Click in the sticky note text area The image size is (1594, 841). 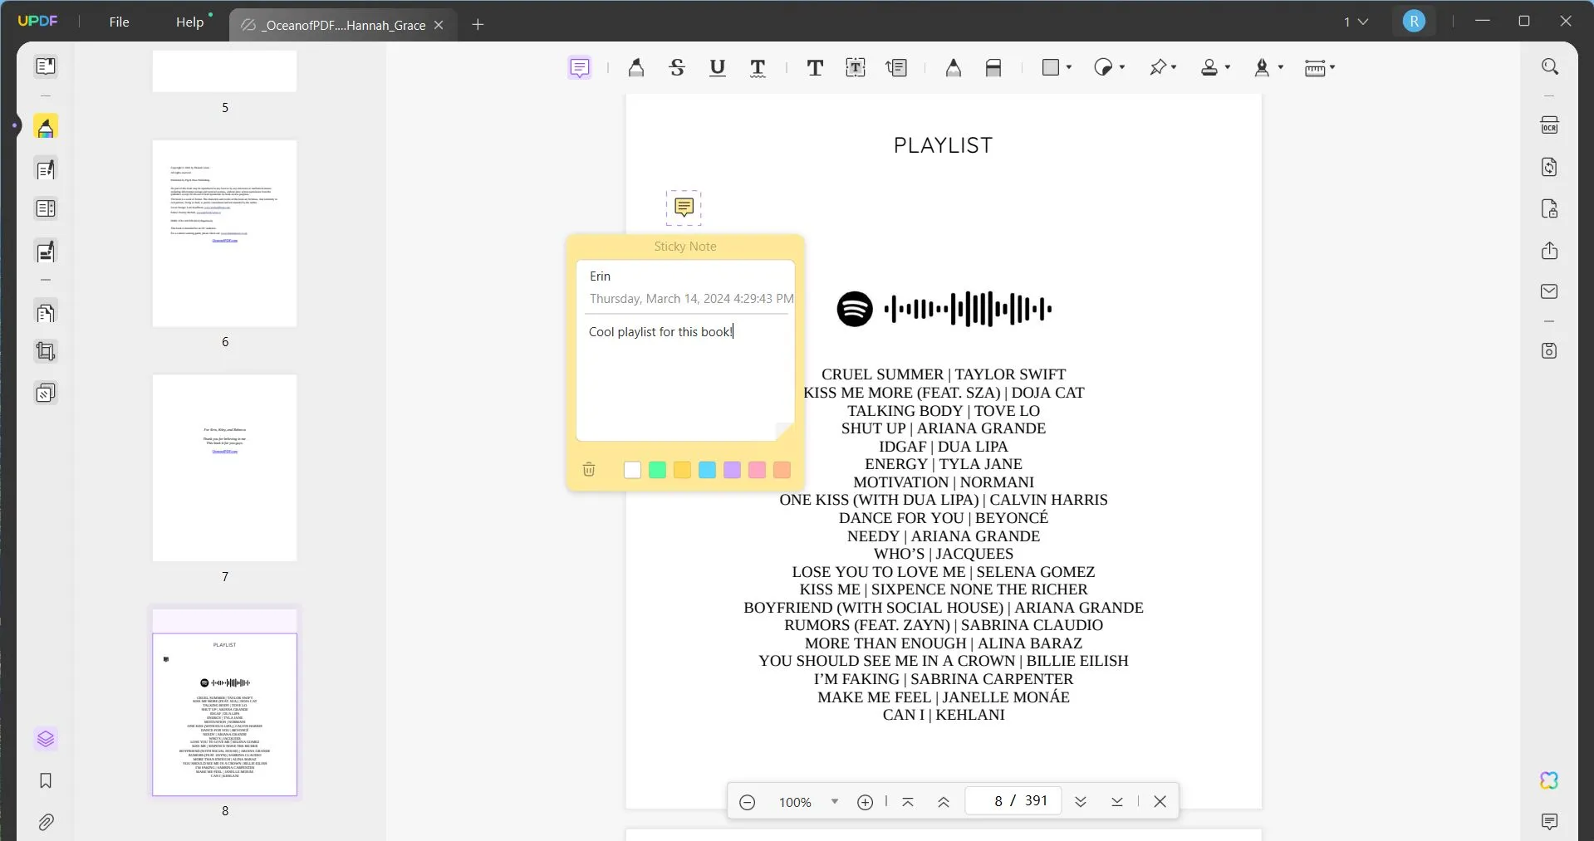685,378
